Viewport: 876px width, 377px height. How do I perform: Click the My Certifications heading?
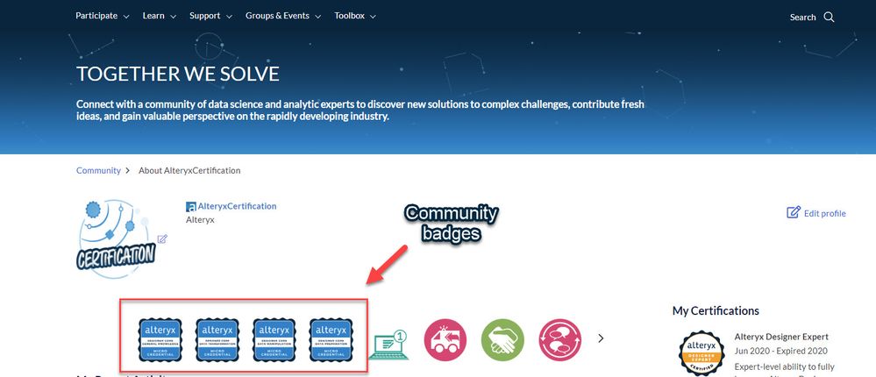point(716,311)
